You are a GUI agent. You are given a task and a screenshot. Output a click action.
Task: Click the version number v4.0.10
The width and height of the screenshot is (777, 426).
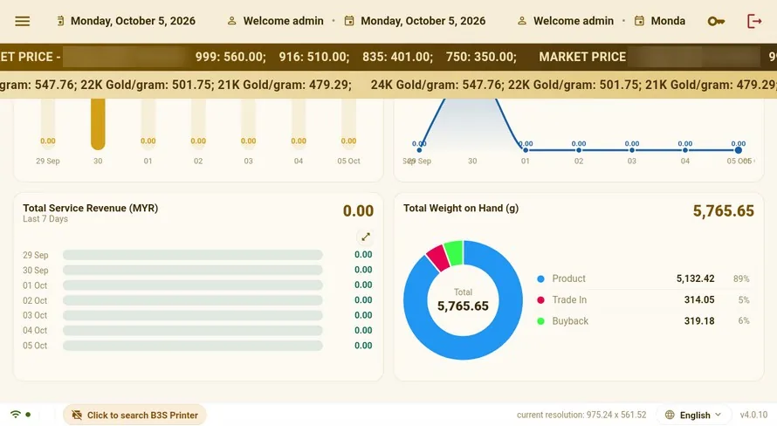753,415
